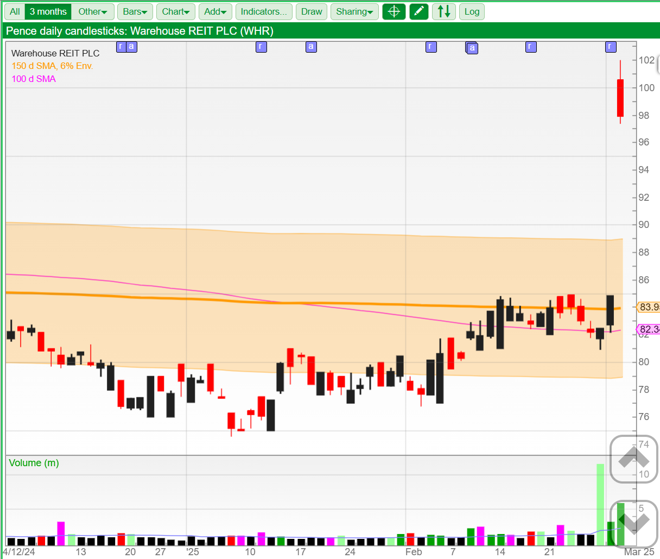Viewport: 660px width, 559px height.
Task: Click the up-down arrows toolbar icon
Action: pos(444,11)
